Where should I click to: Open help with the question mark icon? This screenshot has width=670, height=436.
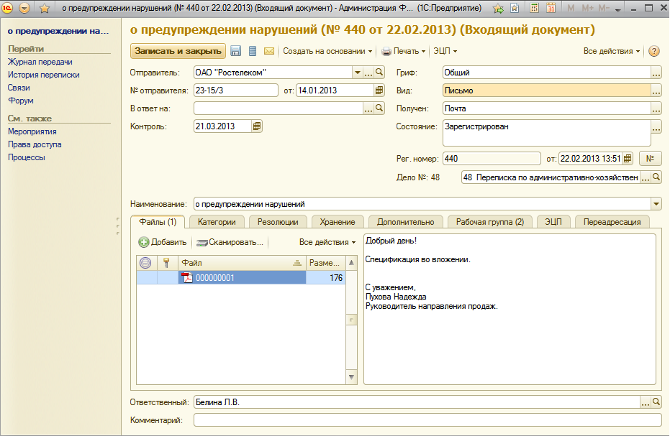[653, 51]
